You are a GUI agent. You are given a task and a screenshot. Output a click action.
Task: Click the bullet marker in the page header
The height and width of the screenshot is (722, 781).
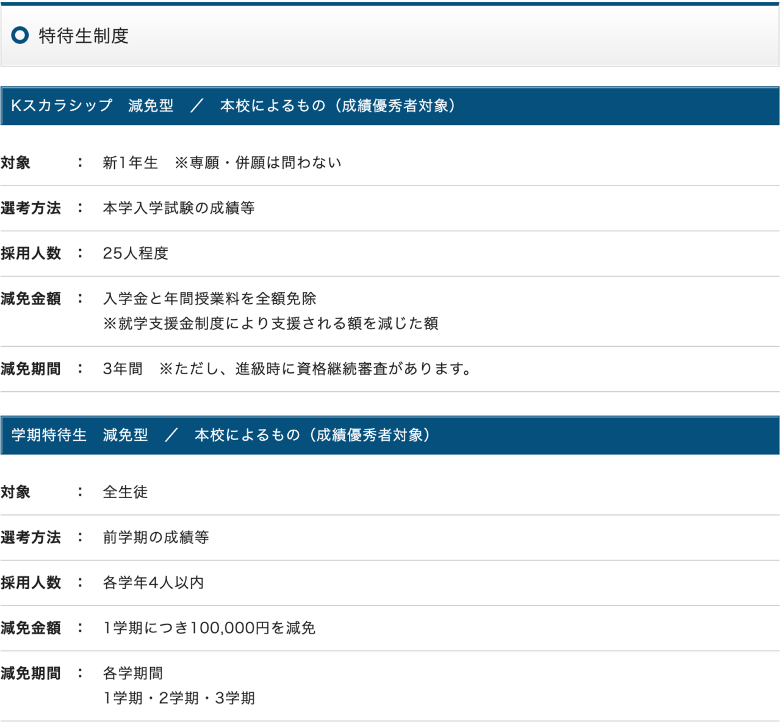pos(20,36)
